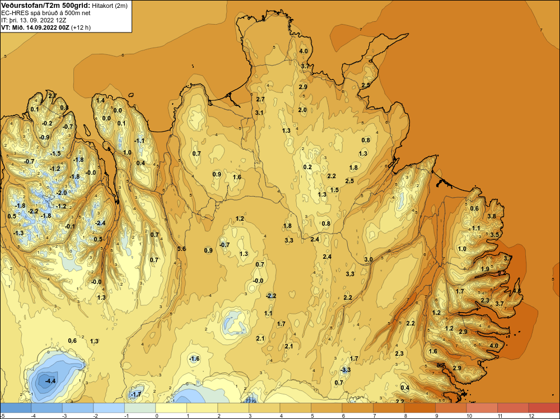Click the temperature value '3.5'
Screen dimensions: 560x419
coord(494,235)
